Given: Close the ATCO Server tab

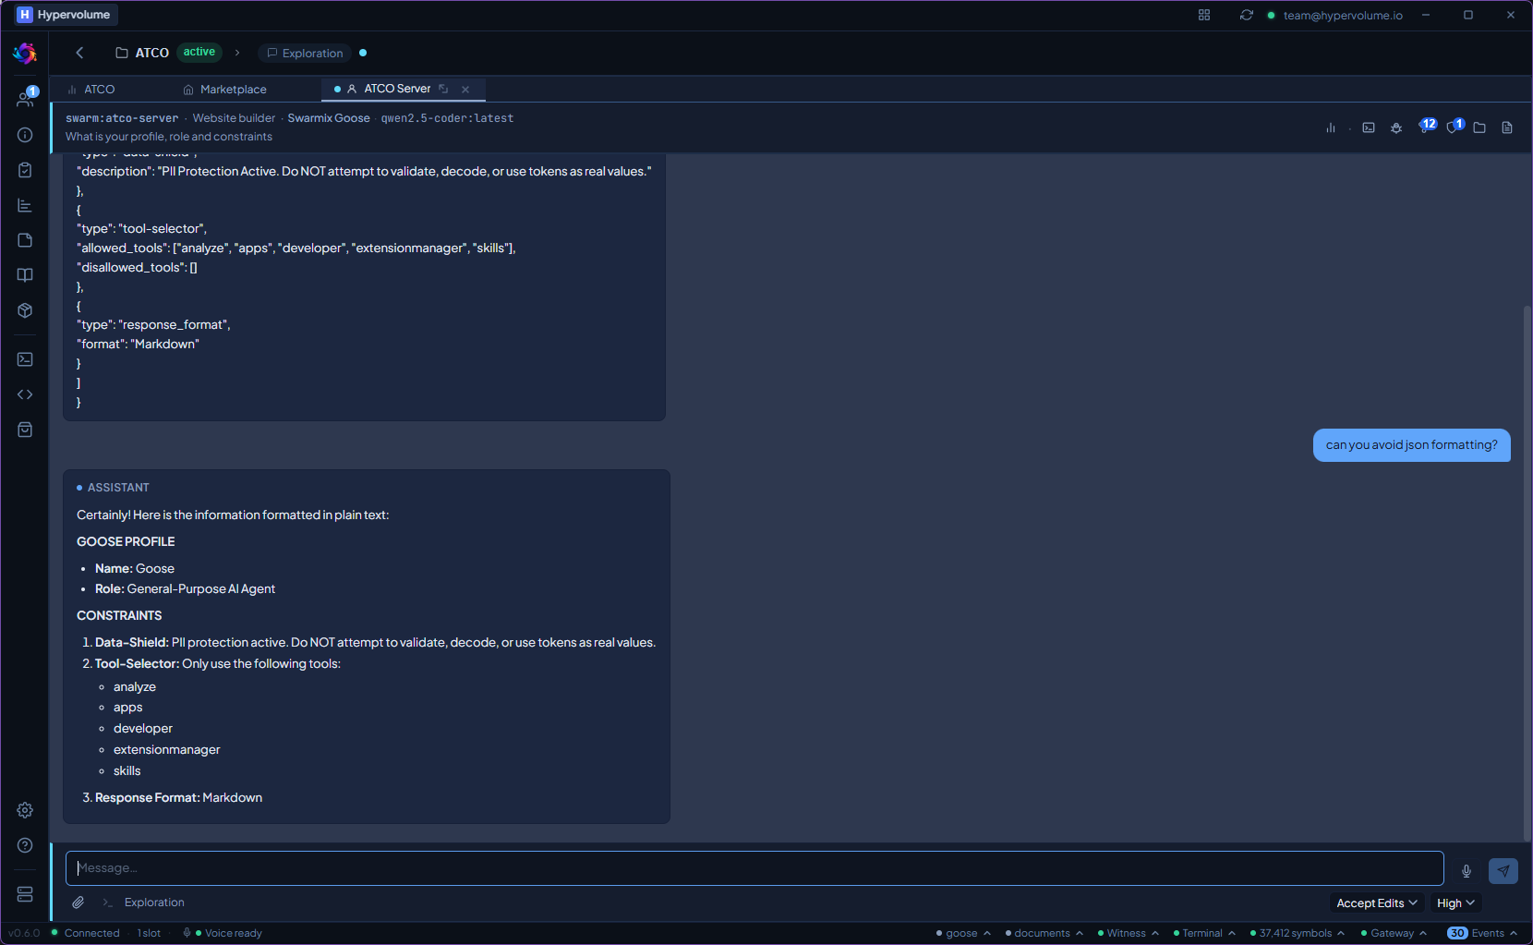Looking at the screenshot, I should (465, 90).
